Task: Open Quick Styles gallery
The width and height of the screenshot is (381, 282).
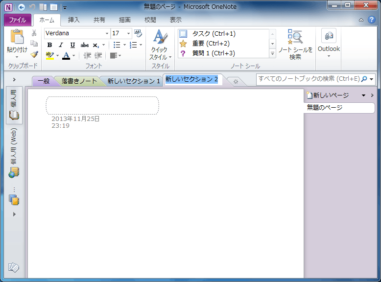Action: tap(160, 45)
